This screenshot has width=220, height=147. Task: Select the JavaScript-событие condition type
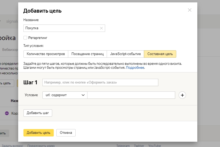125,54
